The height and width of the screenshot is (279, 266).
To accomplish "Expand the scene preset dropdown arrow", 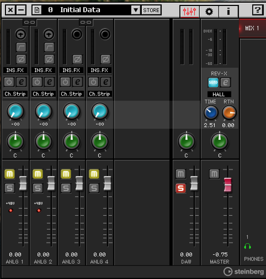I will click(136, 10).
